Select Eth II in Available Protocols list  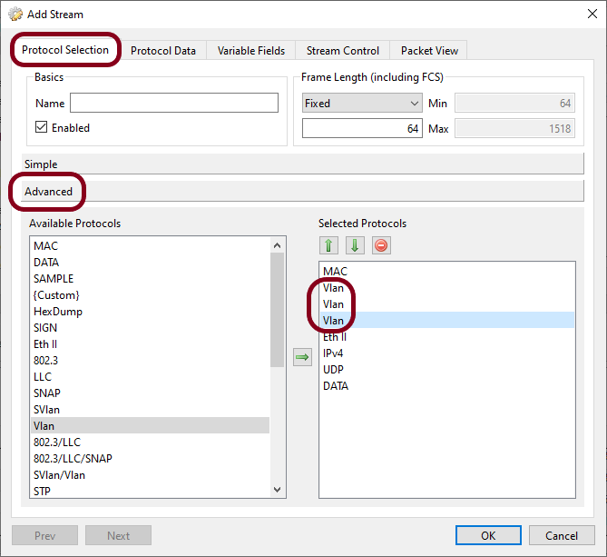click(151, 344)
